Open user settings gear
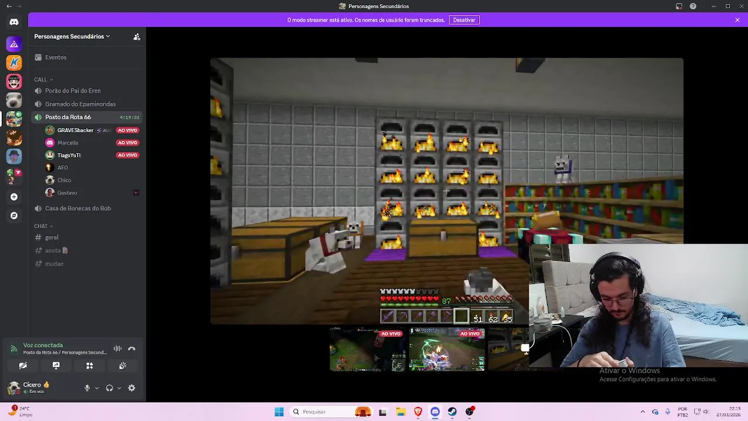Viewport: 748px width, 421px height. (131, 388)
